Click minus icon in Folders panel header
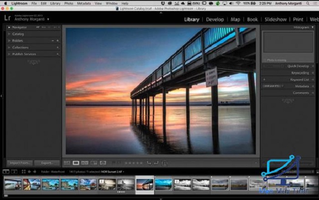Screen dimensions: 319x200 point(53,41)
